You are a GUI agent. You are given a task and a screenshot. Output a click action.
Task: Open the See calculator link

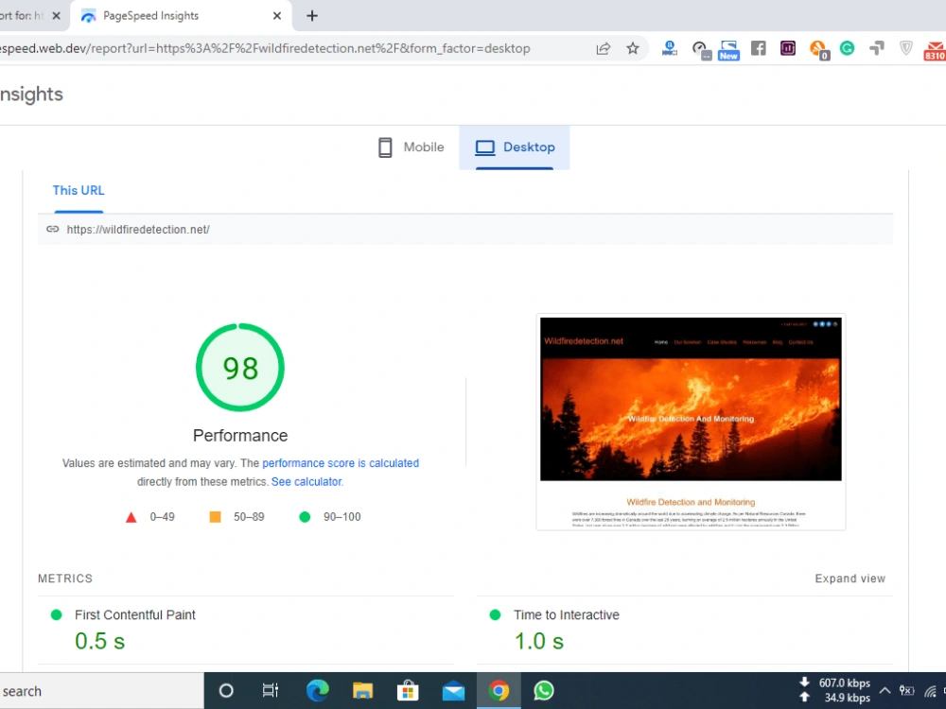(307, 482)
